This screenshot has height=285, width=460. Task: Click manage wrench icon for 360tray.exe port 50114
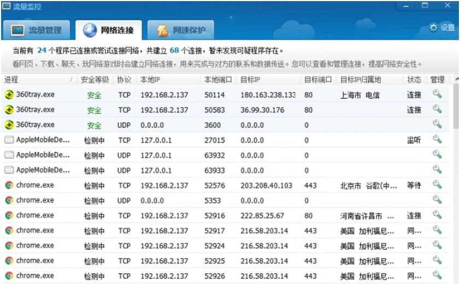coord(437,94)
